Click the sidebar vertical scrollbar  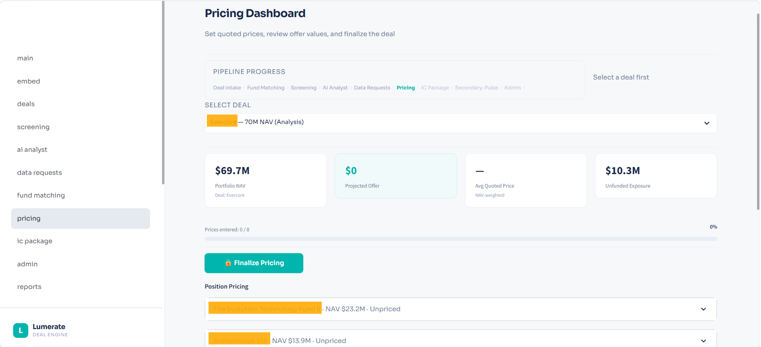click(x=163, y=93)
